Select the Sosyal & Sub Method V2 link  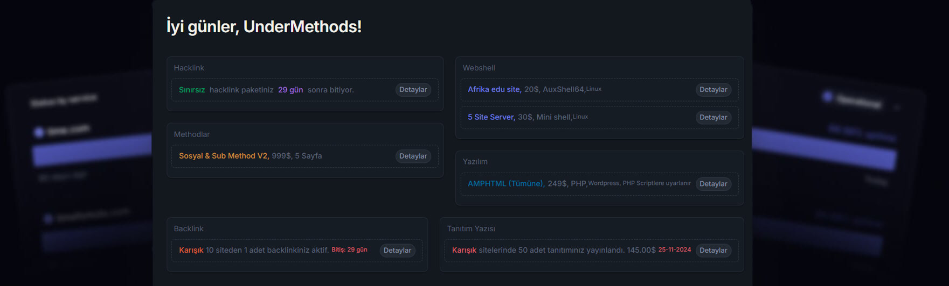(224, 156)
